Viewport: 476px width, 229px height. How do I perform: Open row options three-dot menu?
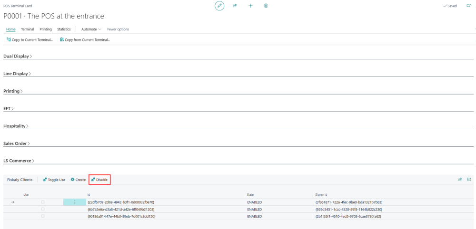75,202
